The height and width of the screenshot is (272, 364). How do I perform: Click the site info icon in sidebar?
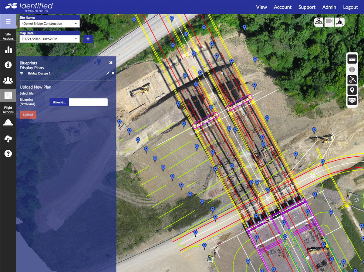8,65
